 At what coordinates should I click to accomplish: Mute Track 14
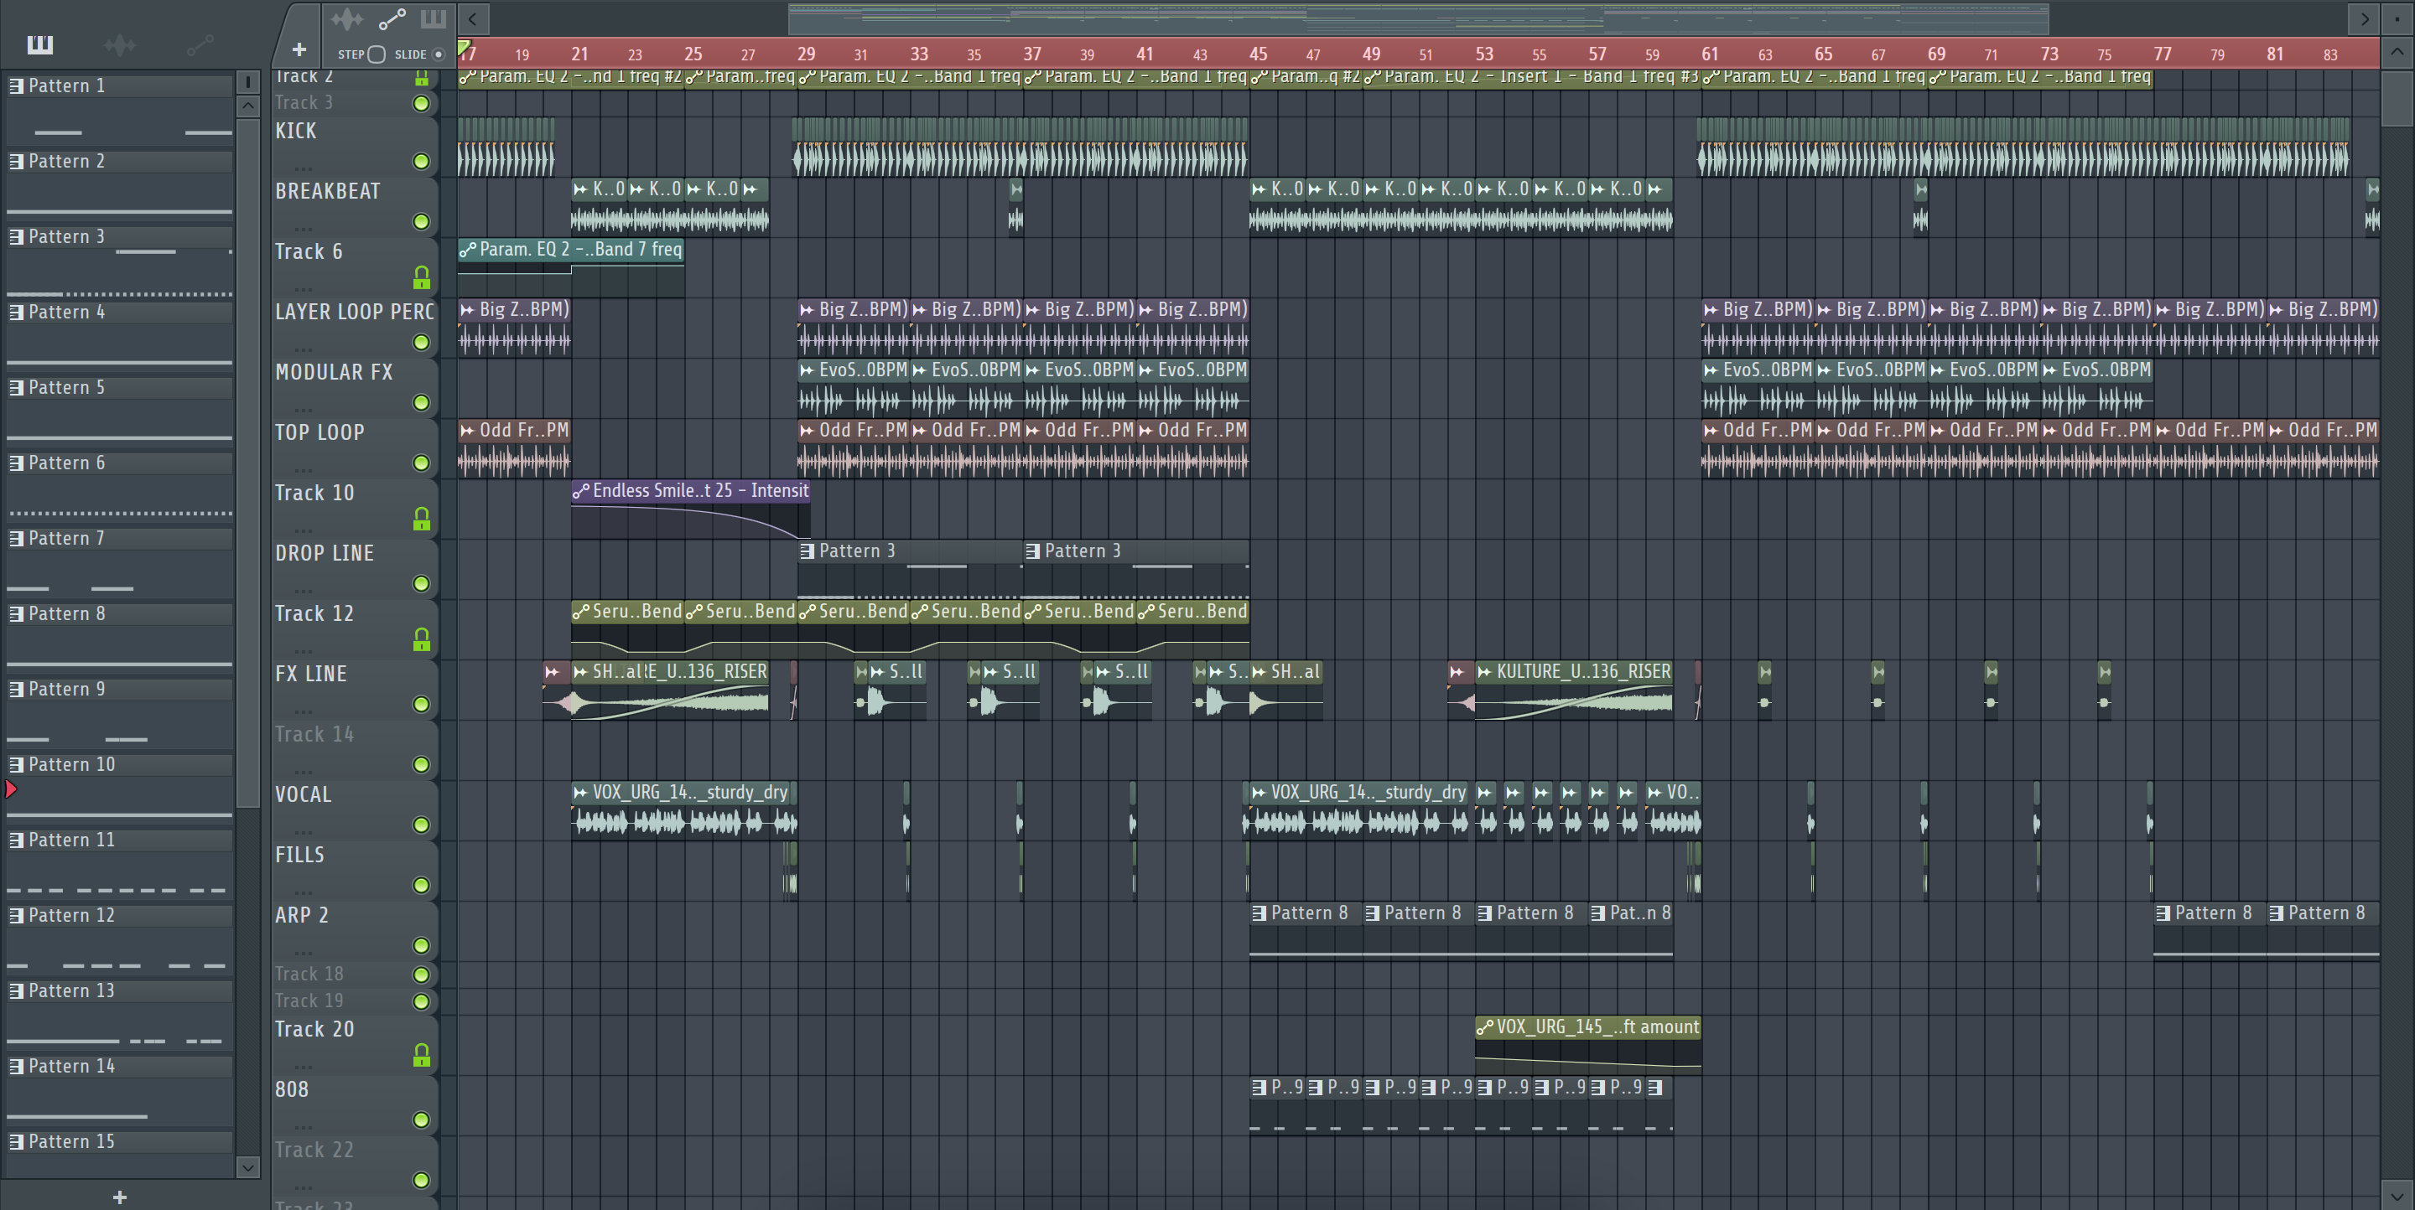pyautogui.click(x=422, y=765)
